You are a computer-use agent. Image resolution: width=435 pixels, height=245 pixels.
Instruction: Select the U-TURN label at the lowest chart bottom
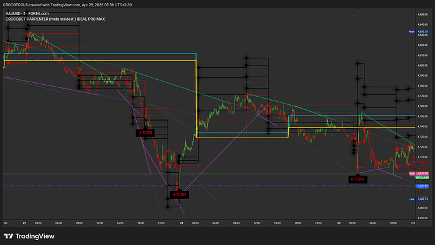(179, 195)
